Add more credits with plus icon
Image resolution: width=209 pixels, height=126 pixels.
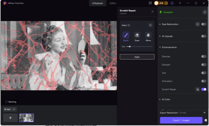166,3
